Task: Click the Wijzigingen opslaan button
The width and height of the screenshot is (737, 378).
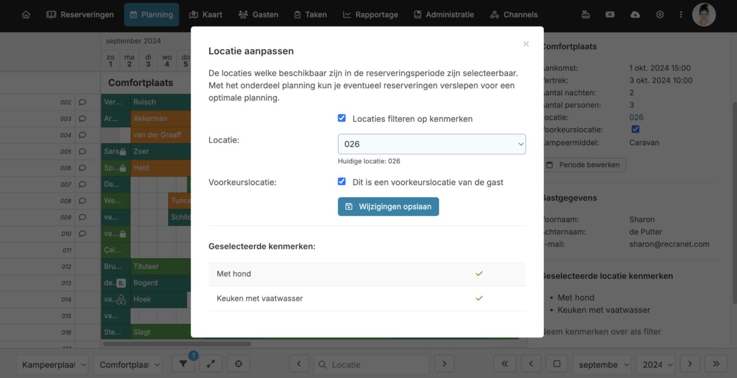Action: coord(388,206)
